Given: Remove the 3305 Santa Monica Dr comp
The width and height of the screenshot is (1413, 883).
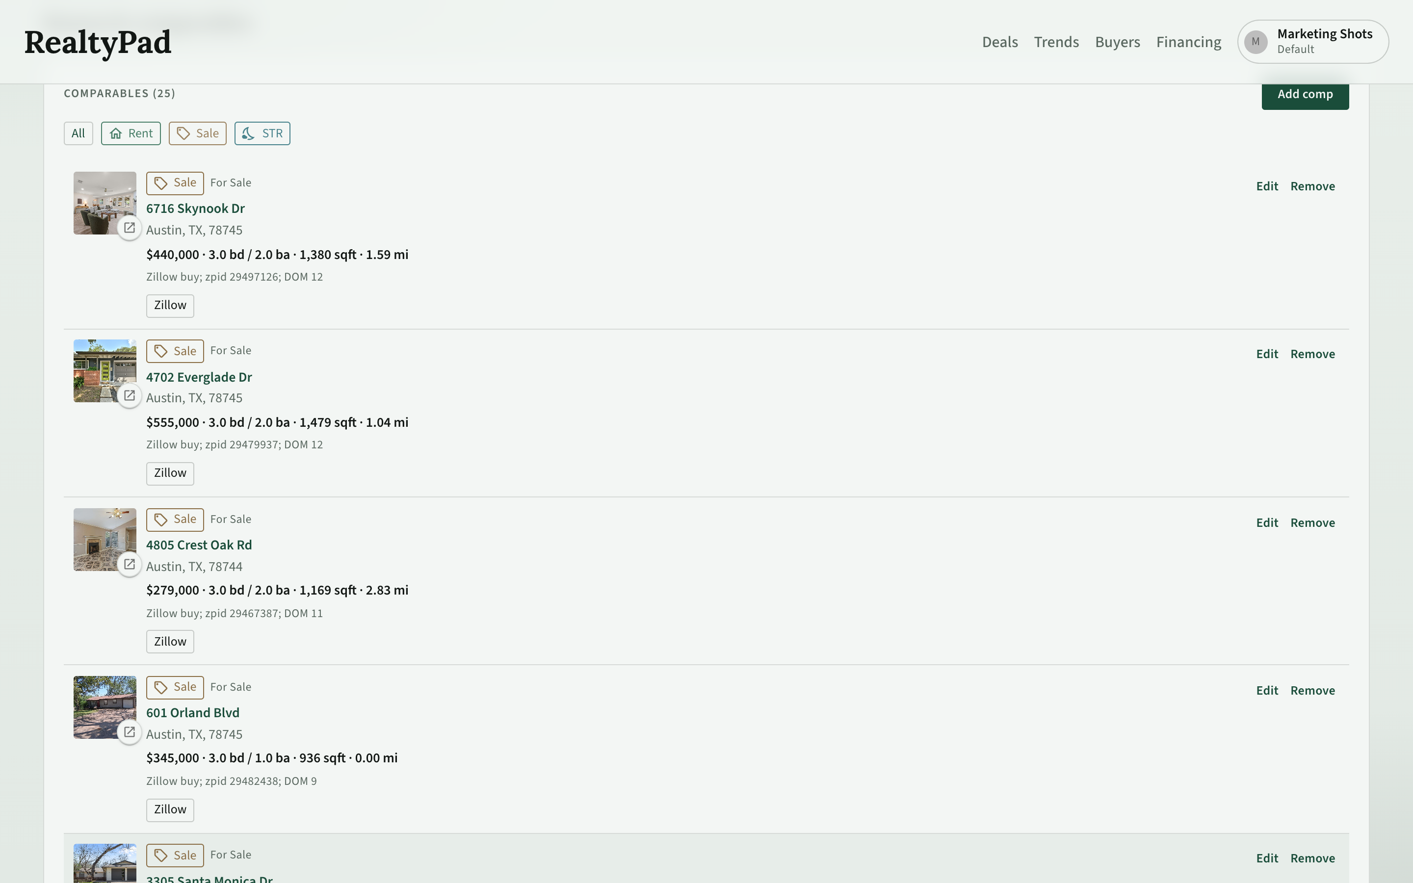Looking at the screenshot, I should click(x=1312, y=858).
